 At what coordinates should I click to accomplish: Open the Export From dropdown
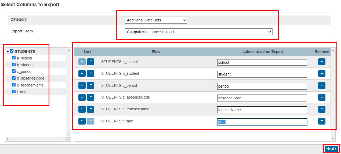pos(199,32)
